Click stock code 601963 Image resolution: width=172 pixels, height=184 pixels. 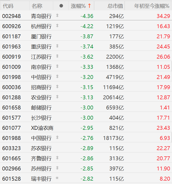click(x=11, y=47)
